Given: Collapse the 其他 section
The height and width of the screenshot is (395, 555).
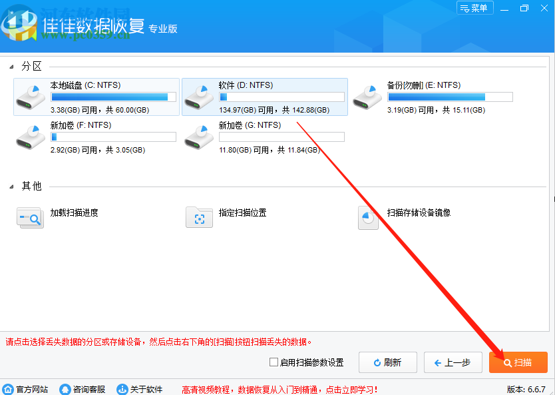Looking at the screenshot, I should coord(9,187).
